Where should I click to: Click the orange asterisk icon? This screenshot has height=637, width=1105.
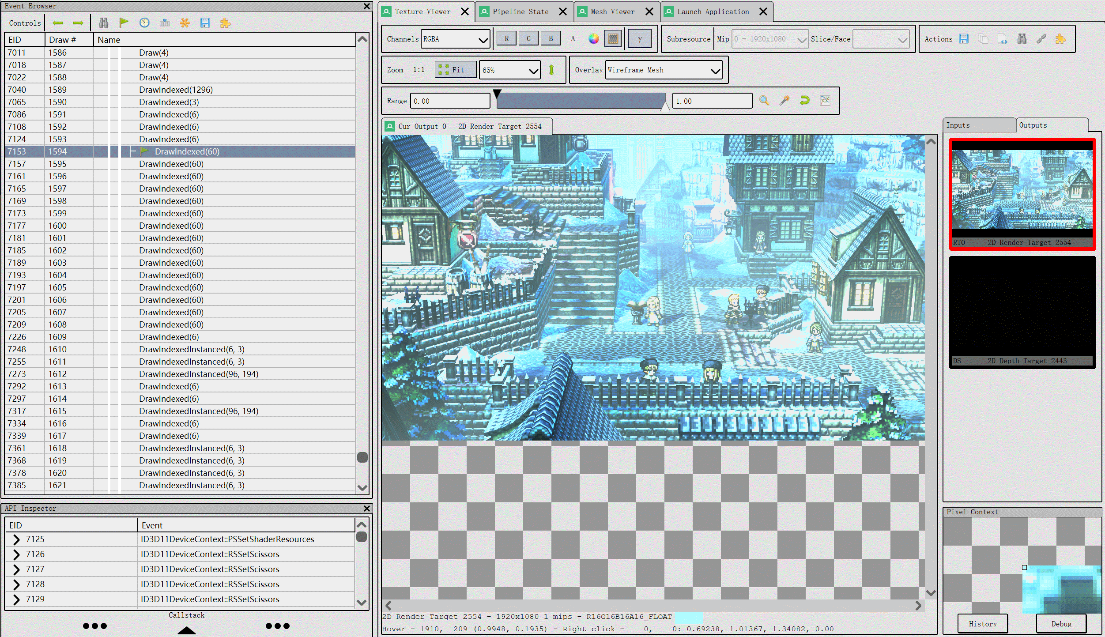click(185, 23)
